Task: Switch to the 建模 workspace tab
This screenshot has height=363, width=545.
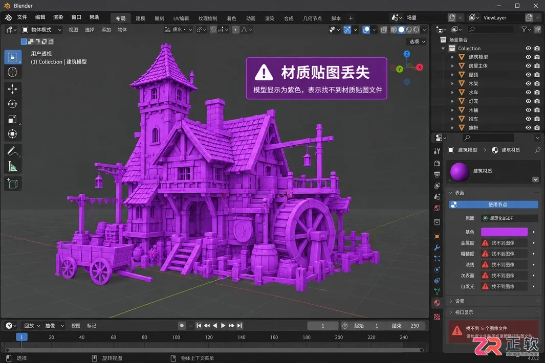Action: click(140, 18)
